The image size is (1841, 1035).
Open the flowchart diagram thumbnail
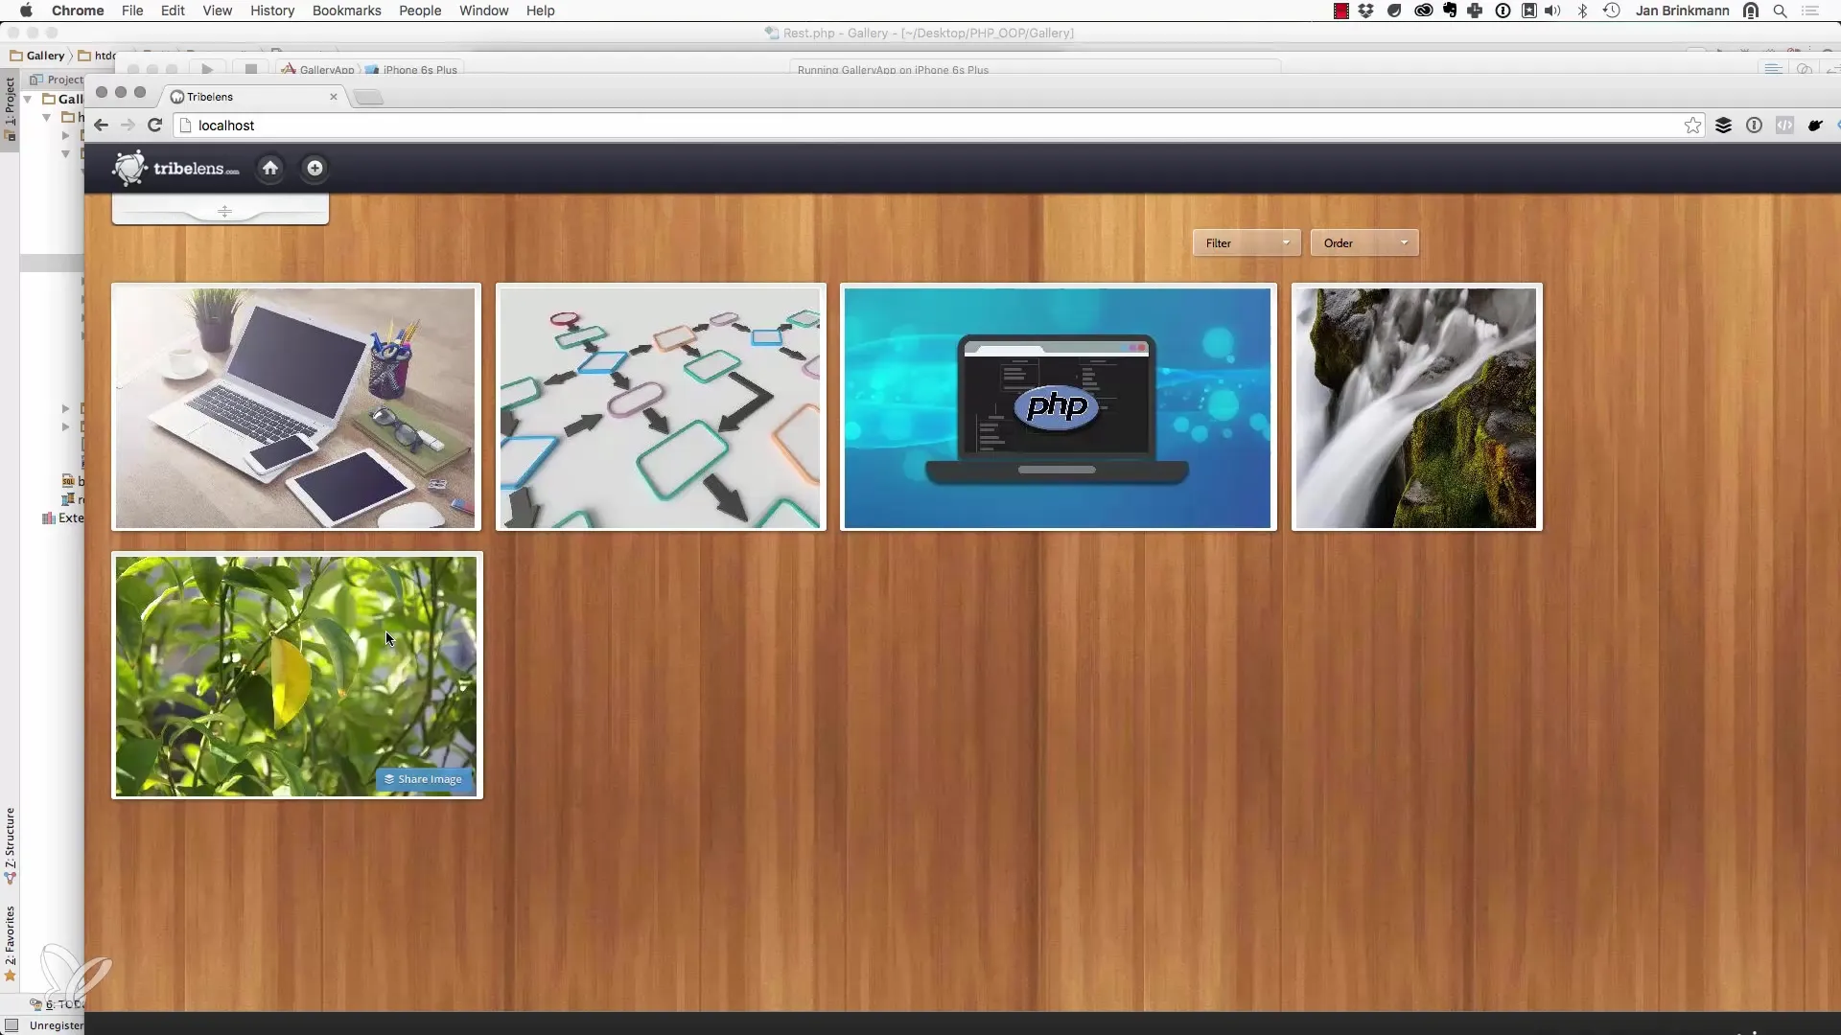point(661,407)
